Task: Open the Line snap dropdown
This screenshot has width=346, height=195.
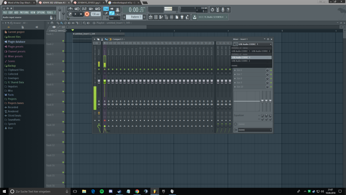Action: point(114,18)
